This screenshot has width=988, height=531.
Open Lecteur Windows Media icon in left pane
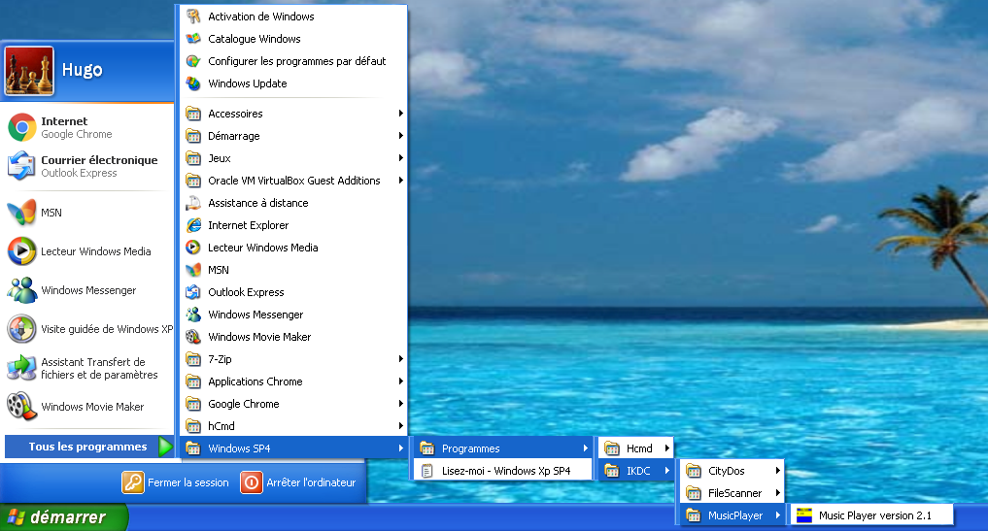click(22, 251)
